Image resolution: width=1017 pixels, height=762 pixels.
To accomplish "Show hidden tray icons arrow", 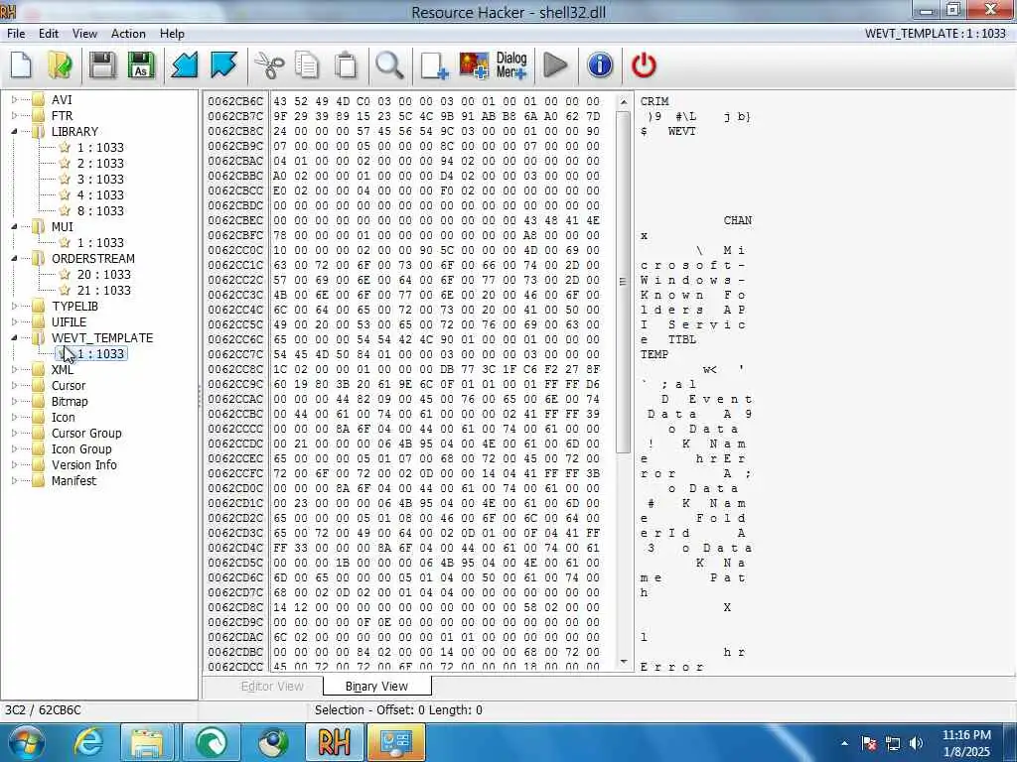I will click(844, 743).
